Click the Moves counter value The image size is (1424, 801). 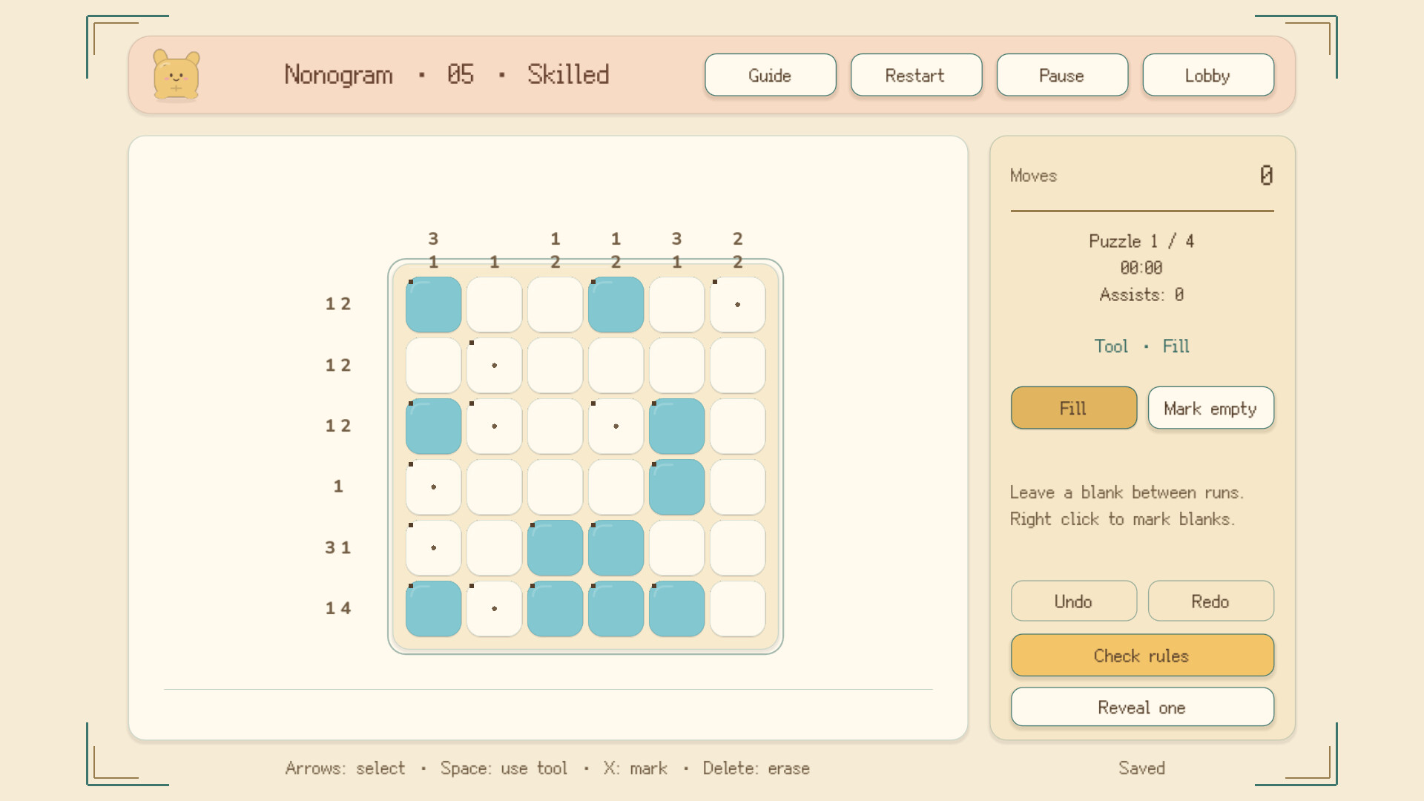point(1266,175)
